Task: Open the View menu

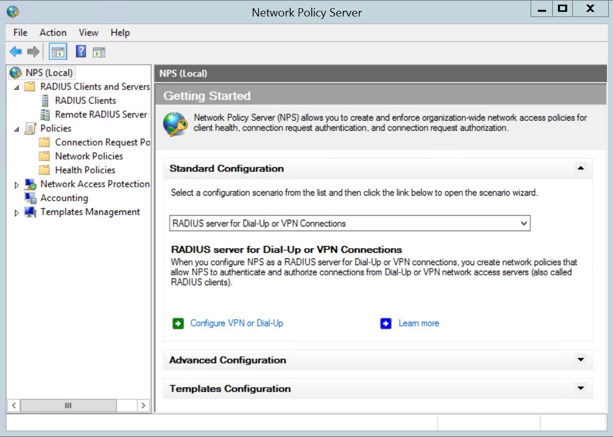Action: coord(88,32)
